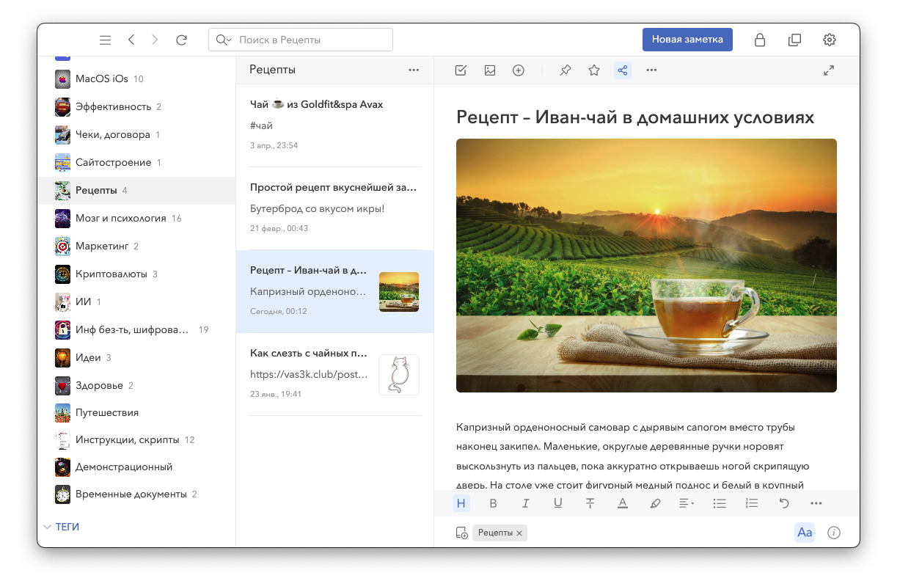
Task: Pin the current note
Action: [x=565, y=70]
